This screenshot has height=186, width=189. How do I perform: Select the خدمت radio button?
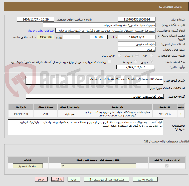pos(137,56)
